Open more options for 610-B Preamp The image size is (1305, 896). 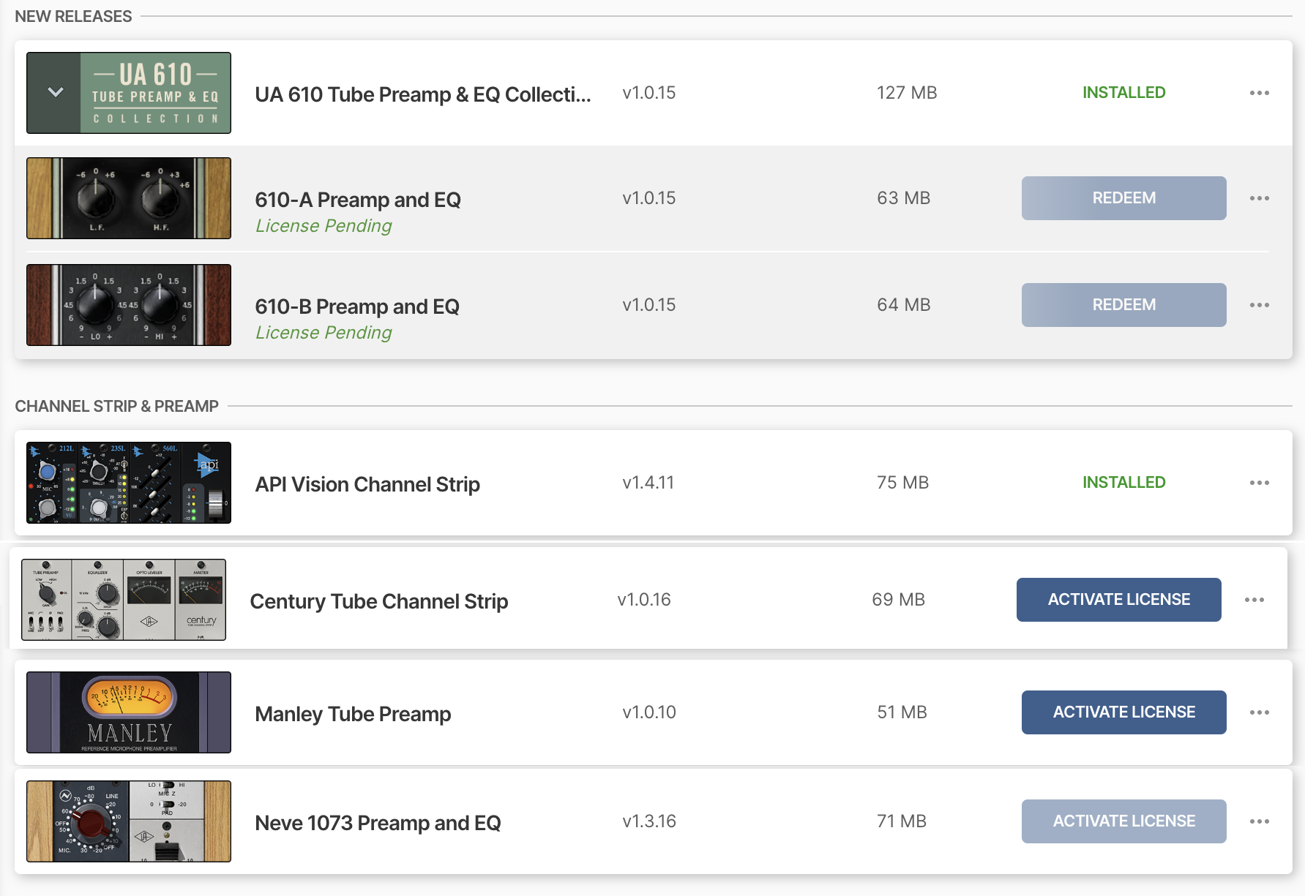click(1259, 305)
